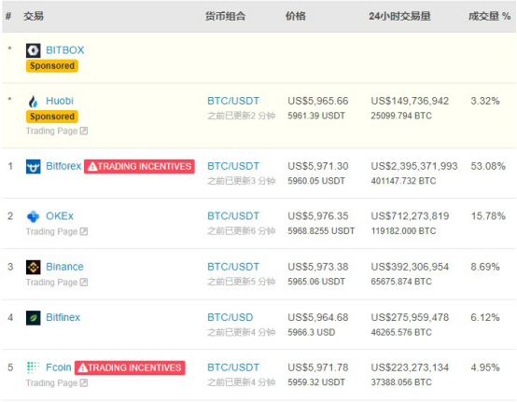Screen dimensions: 517x402
Task: Click the Bitfinex leaf logo icon
Action: point(34,318)
